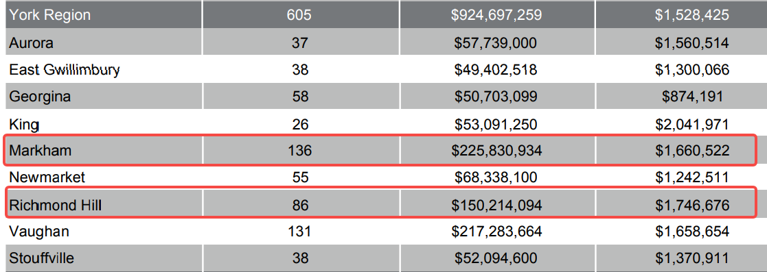Click the Aurora row label
This screenshot has width=767, height=272.
point(103,42)
